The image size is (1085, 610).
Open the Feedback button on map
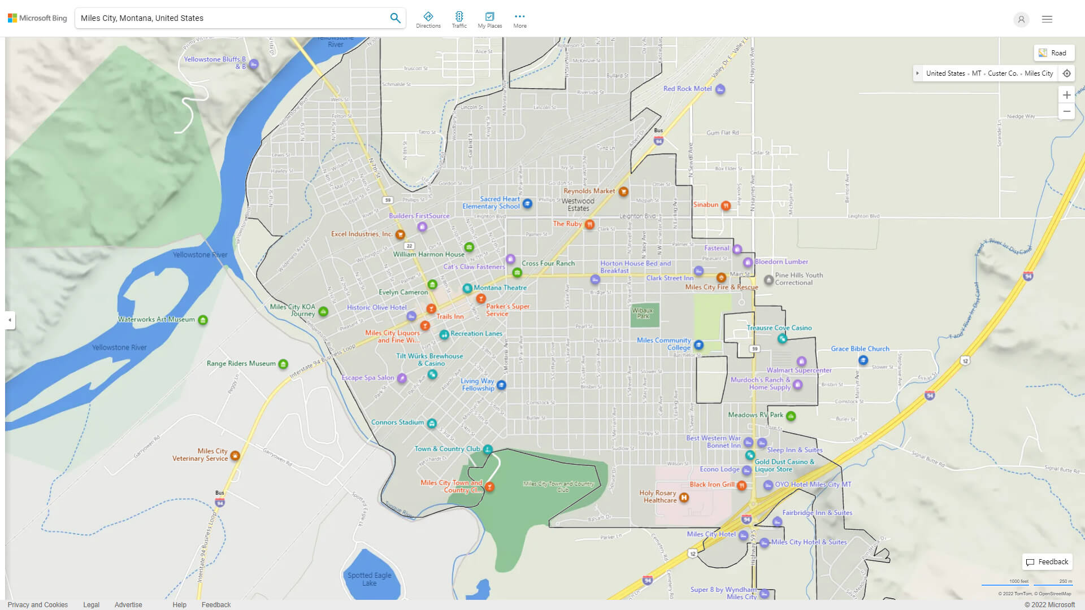(1047, 561)
